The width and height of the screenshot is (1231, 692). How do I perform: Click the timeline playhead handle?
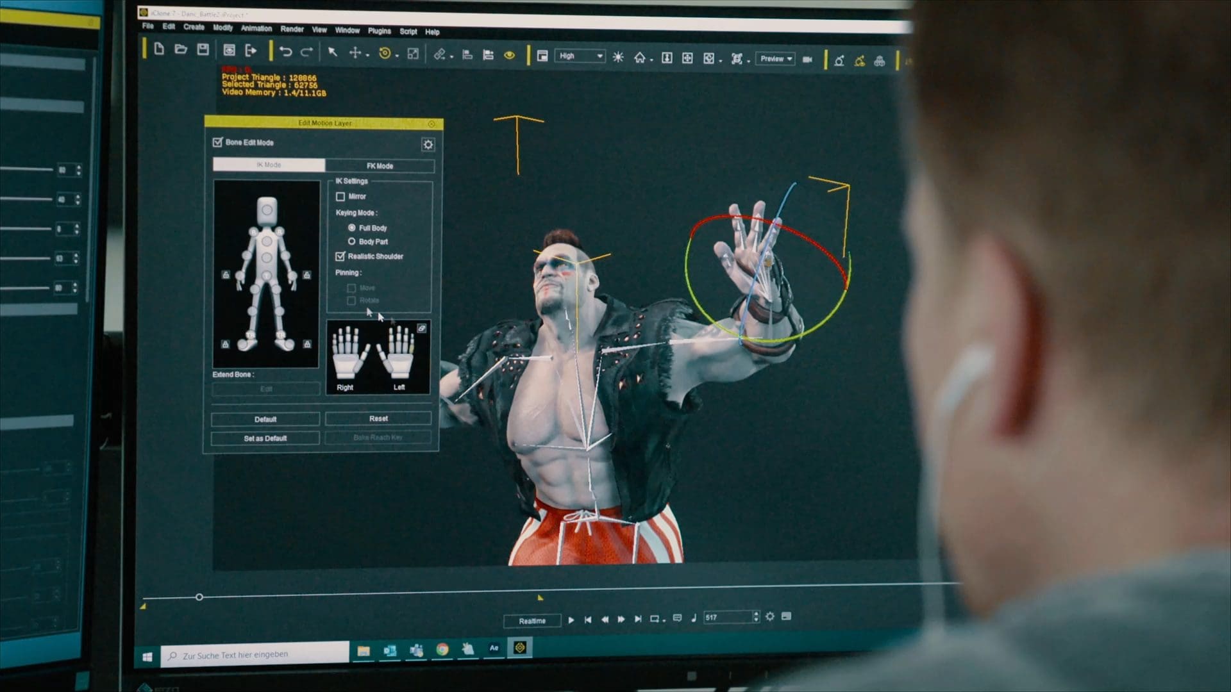199,597
